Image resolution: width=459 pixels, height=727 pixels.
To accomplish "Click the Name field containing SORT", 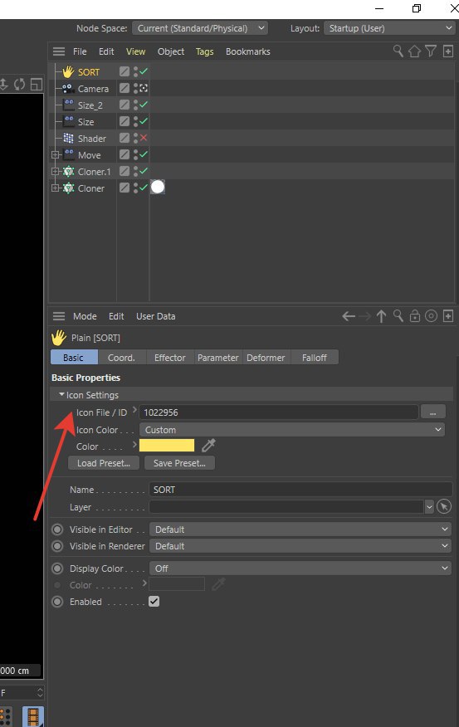I will [x=300, y=490].
